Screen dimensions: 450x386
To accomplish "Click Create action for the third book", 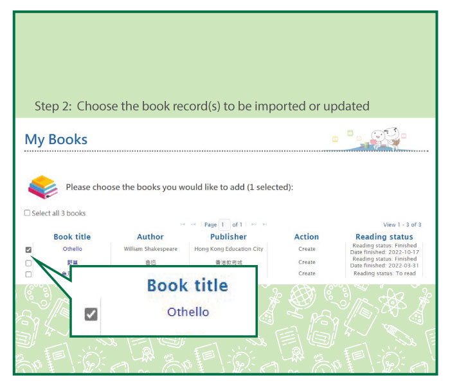I will (x=307, y=273).
